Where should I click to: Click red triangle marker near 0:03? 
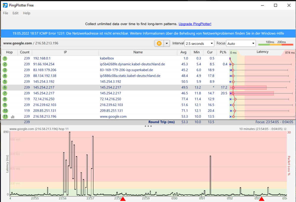(261, 199)
